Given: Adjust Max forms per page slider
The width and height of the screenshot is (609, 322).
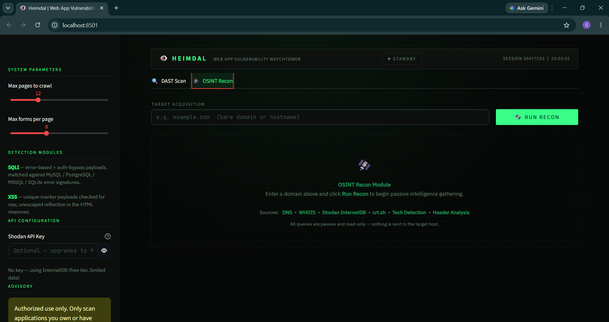Looking at the screenshot, I should click(x=46, y=133).
